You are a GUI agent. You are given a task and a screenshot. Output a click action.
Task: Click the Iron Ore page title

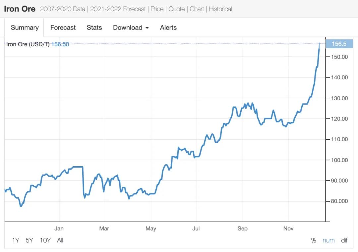tap(20, 9)
